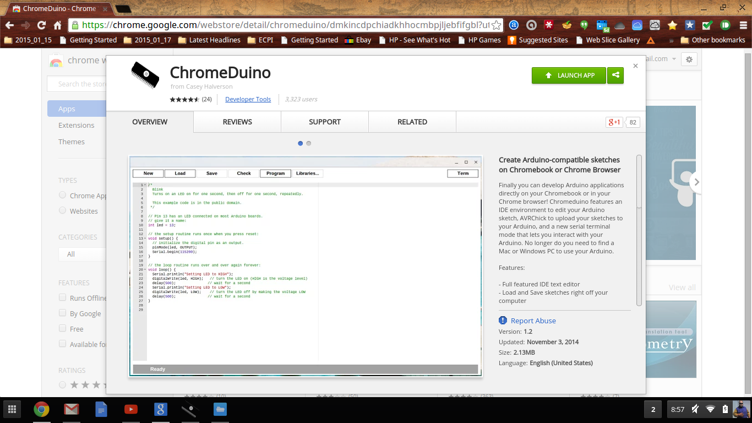752x423 pixels.
Task: Bookmark this page with the star icon
Action: click(496, 25)
